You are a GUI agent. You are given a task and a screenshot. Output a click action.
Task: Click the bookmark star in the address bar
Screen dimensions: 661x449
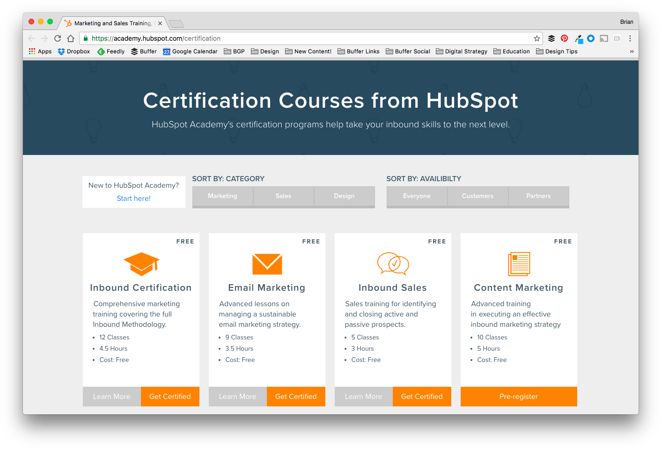click(x=536, y=38)
